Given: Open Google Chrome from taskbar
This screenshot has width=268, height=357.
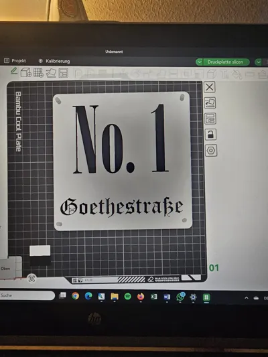Looking at the screenshot, I should tap(75, 296).
